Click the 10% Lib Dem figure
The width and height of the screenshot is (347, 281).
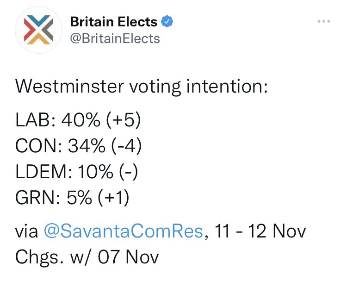[95, 171]
